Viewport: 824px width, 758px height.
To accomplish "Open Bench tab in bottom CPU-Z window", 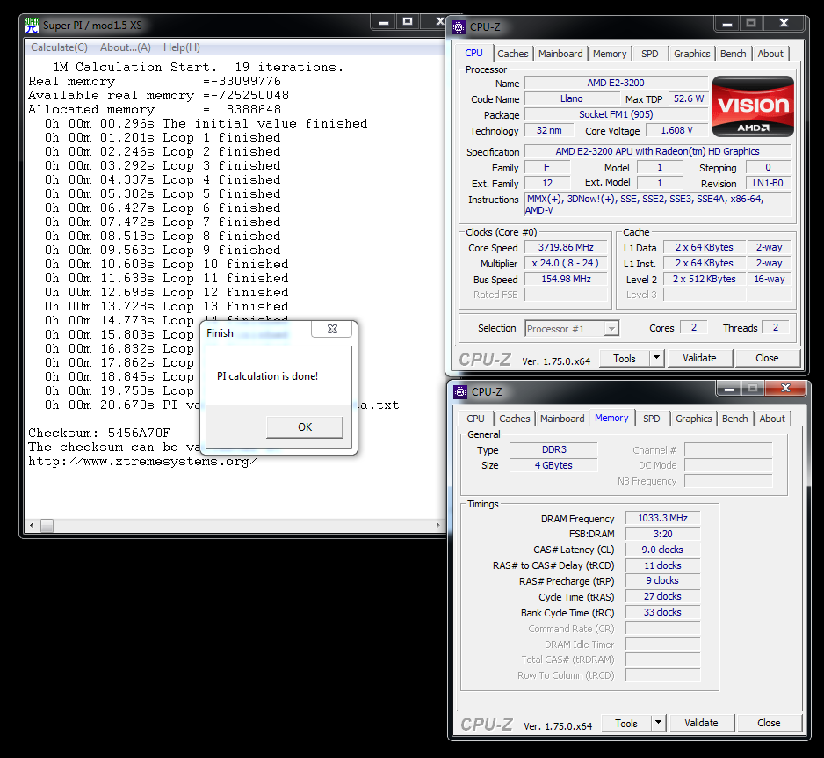I will 734,419.
